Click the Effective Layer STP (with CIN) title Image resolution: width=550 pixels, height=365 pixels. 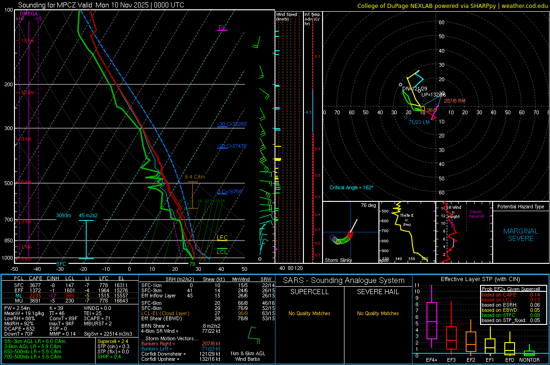[480, 279]
